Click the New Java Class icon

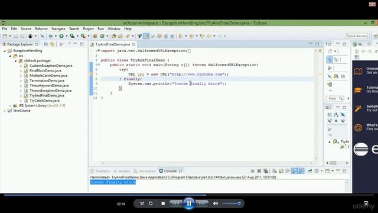pyautogui.click(x=102, y=36)
